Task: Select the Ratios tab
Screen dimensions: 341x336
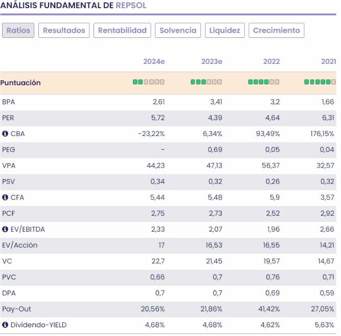Action: 18,30
